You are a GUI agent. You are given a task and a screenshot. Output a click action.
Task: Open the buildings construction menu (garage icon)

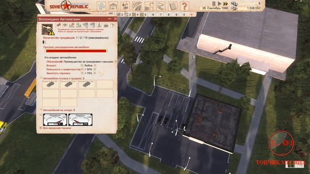point(113,6)
